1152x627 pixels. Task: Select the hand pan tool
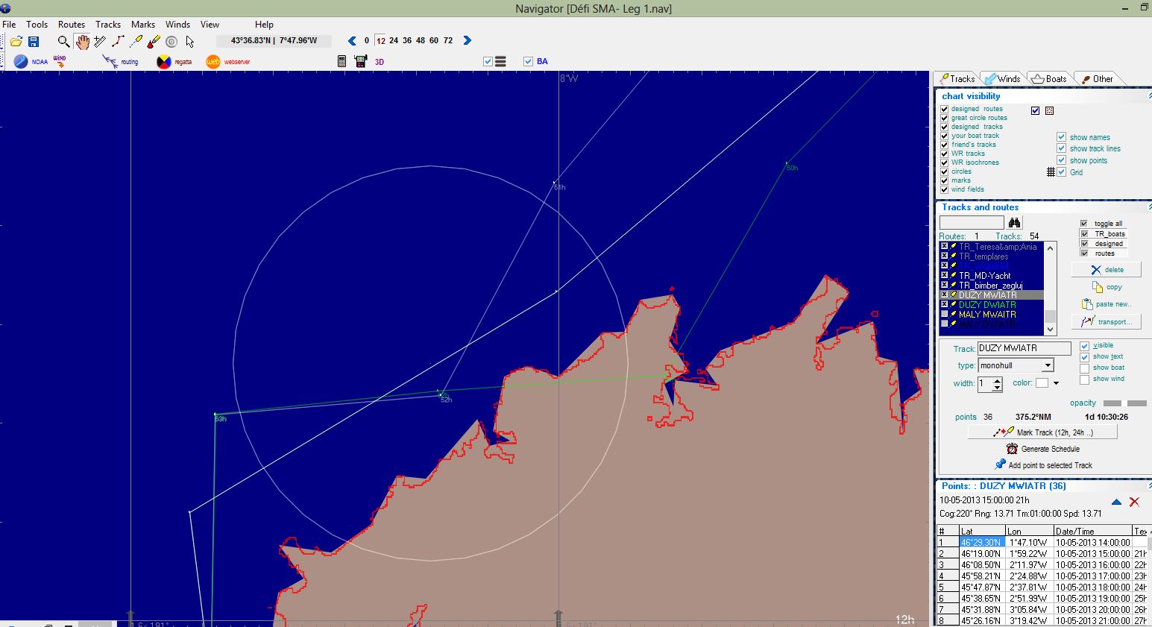click(x=82, y=42)
